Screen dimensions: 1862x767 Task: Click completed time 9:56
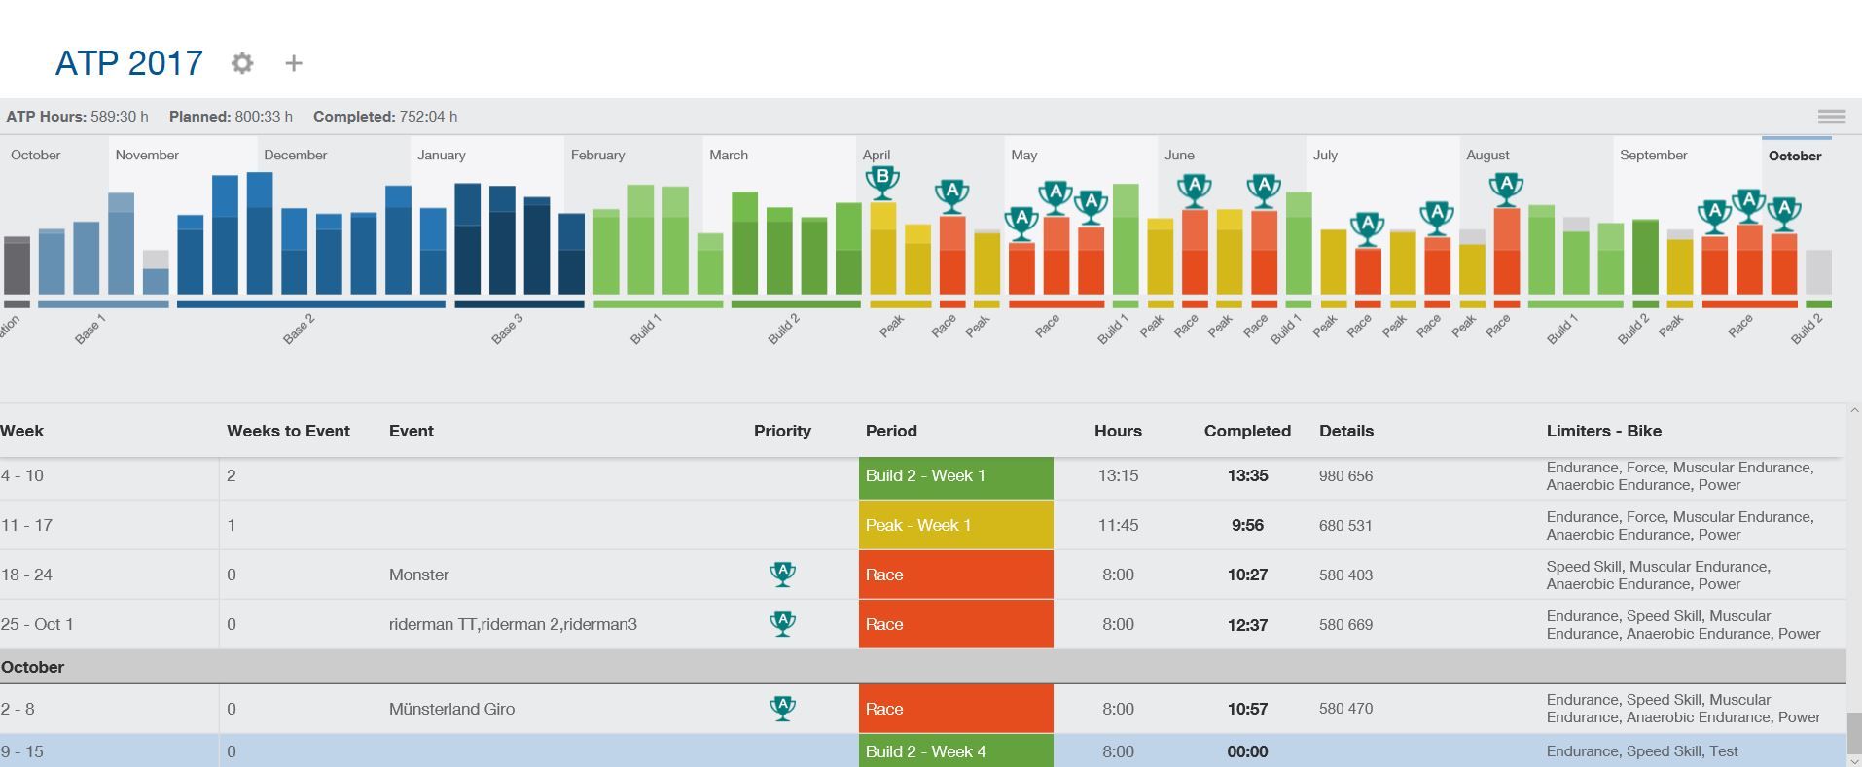pyautogui.click(x=1247, y=525)
